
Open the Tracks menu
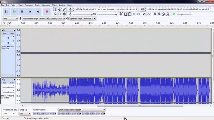click(x=37, y=5)
